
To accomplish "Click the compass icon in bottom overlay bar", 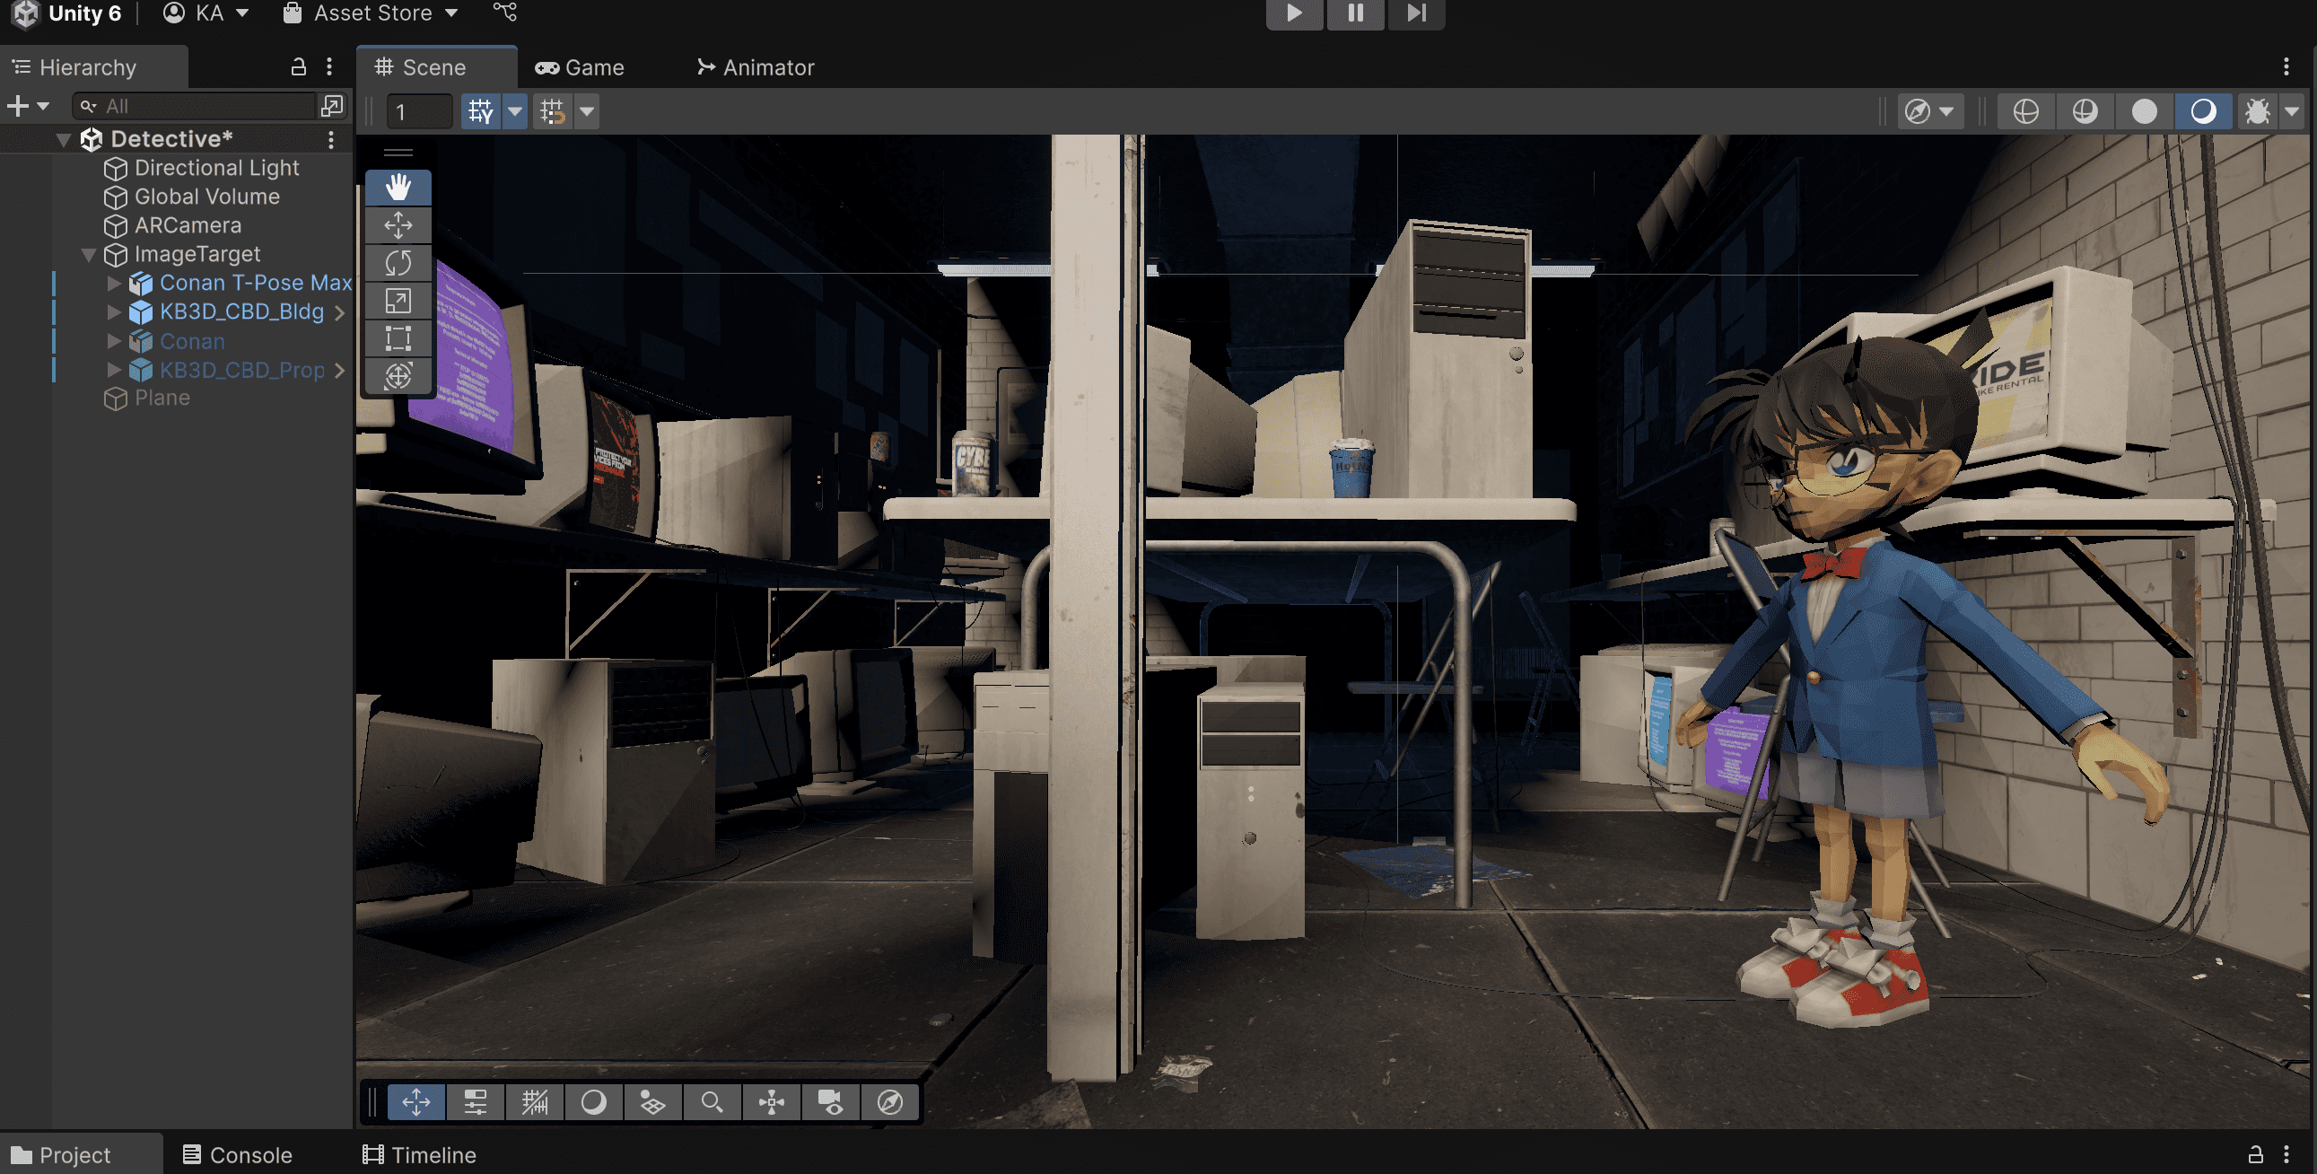I will pyautogui.click(x=889, y=1102).
